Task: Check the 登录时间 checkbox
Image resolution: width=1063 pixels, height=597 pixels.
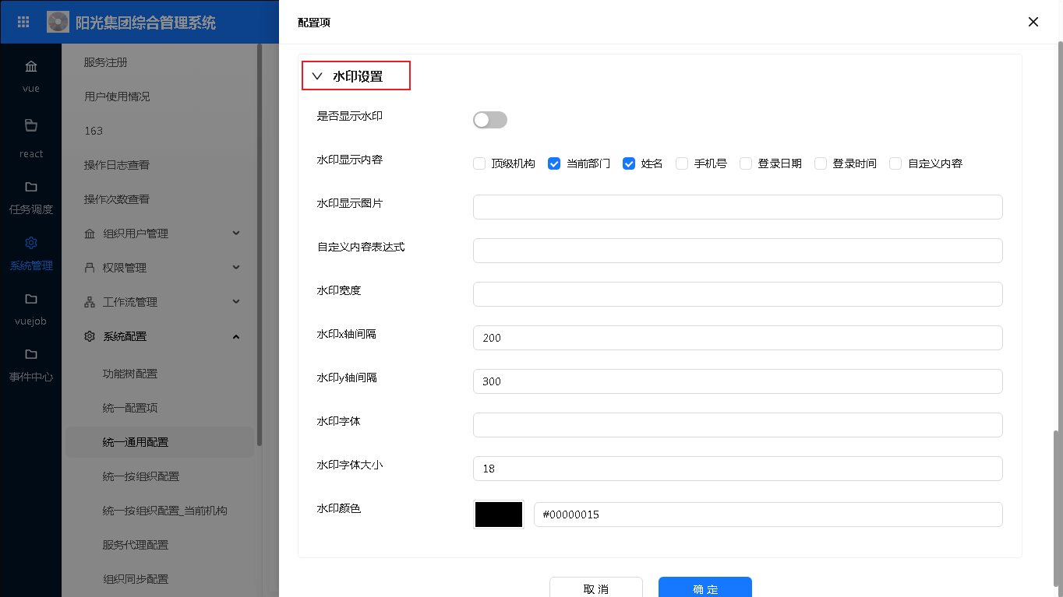Action: point(821,163)
